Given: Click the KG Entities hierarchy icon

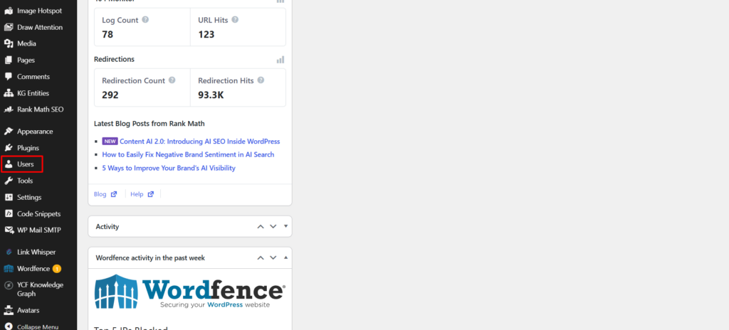Looking at the screenshot, I should tap(9, 93).
